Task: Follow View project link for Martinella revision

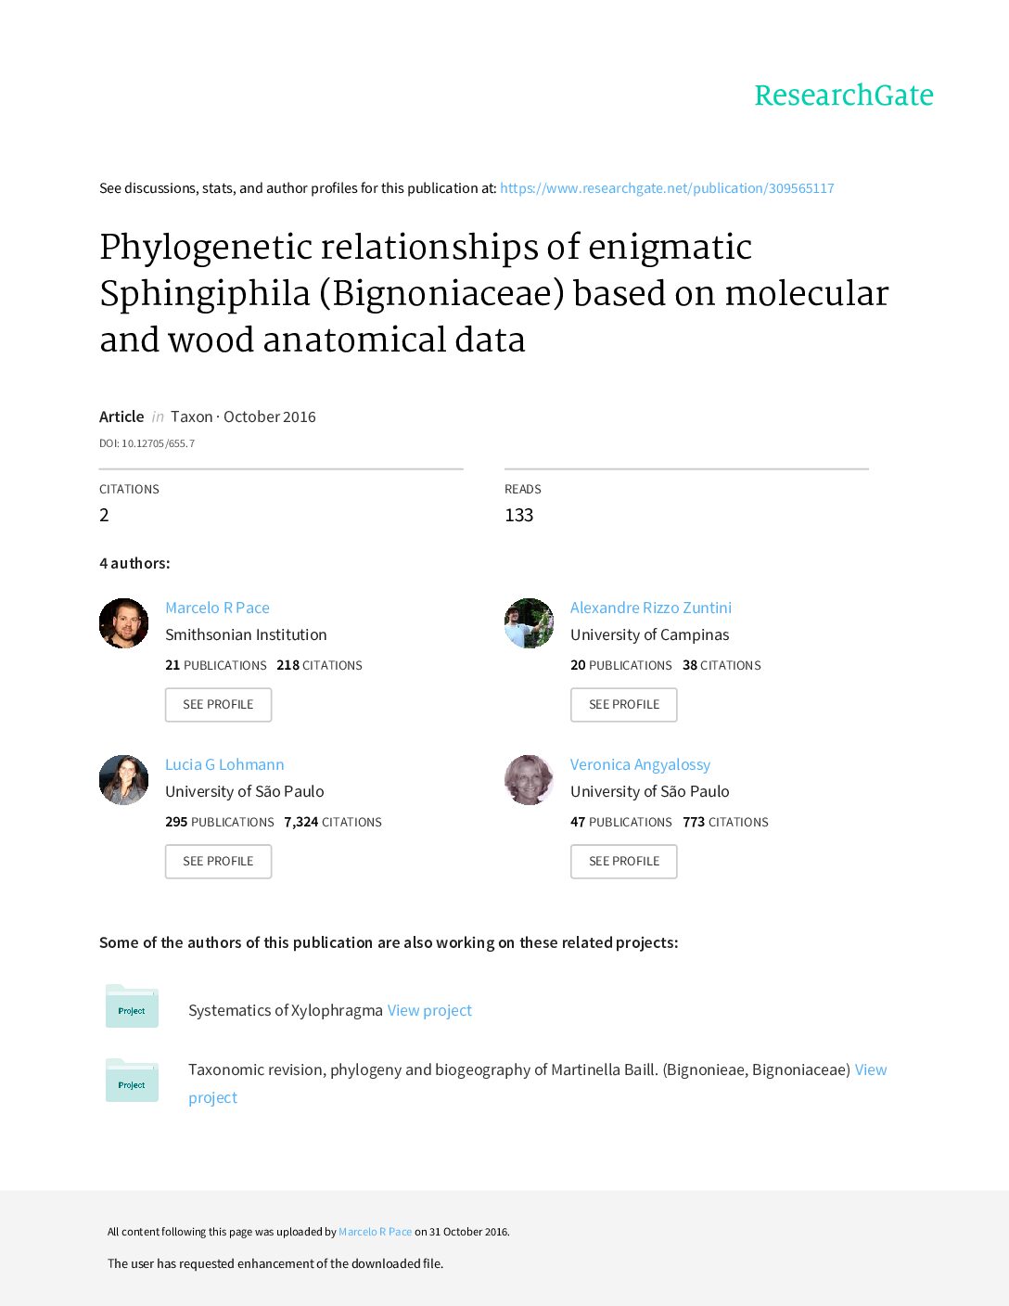Action: [870, 1069]
